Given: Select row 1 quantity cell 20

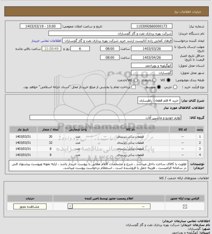Looking at the screenshot, I should (x=51, y=136).
